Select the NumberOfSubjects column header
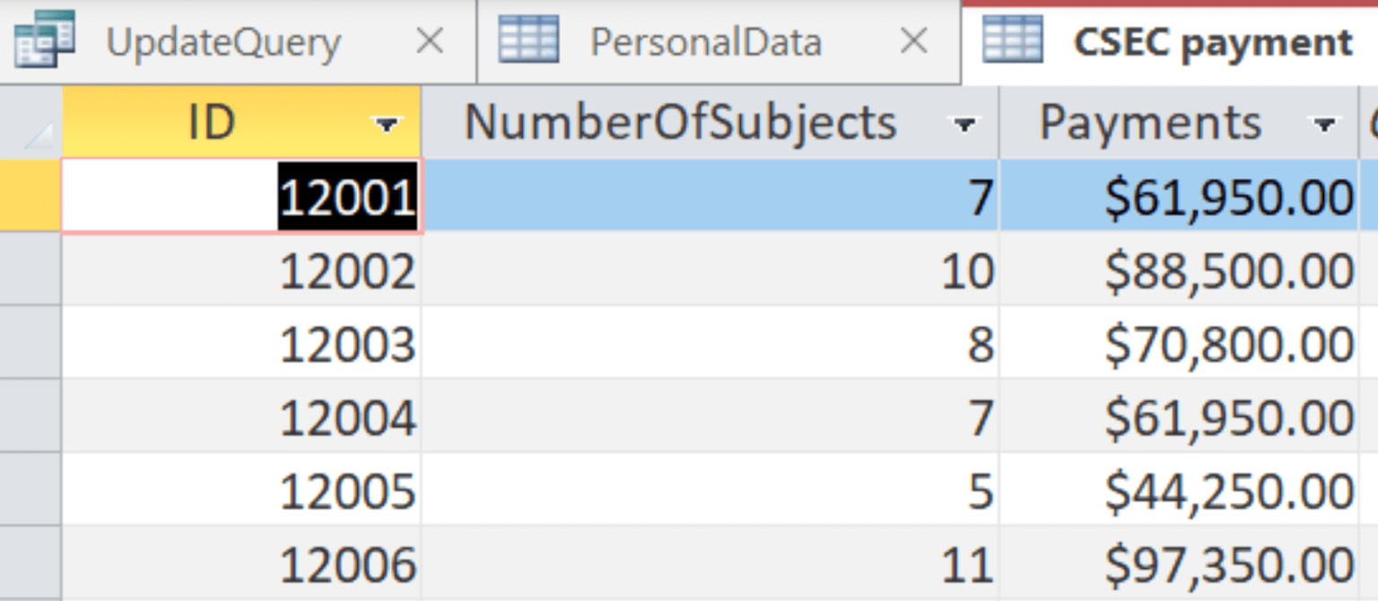 click(x=680, y=124)
